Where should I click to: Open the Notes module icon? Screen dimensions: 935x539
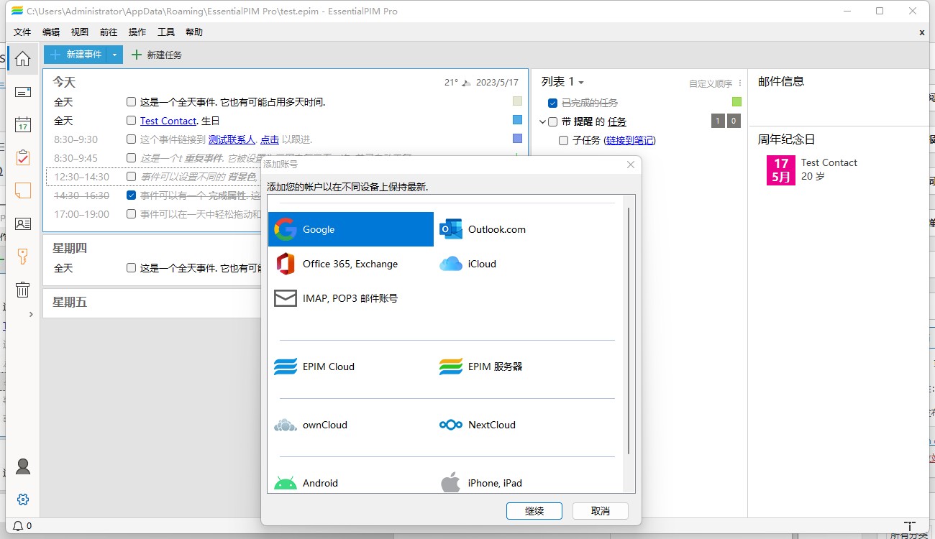[23, 190]
